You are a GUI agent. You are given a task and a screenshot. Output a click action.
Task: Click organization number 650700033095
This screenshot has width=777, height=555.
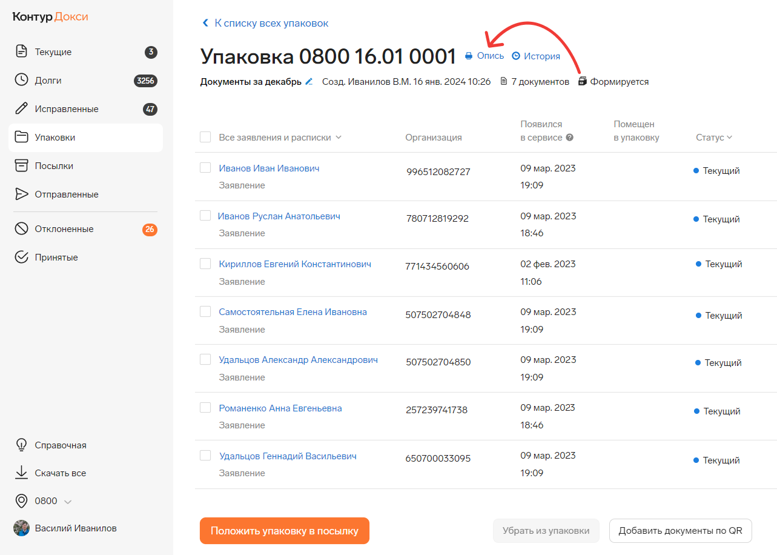[438, 459]
